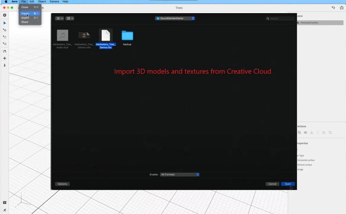Click the frame-corners icon under Actions
Image resolution: width=346 pixels, height=214 pixels.
point(318,132)
